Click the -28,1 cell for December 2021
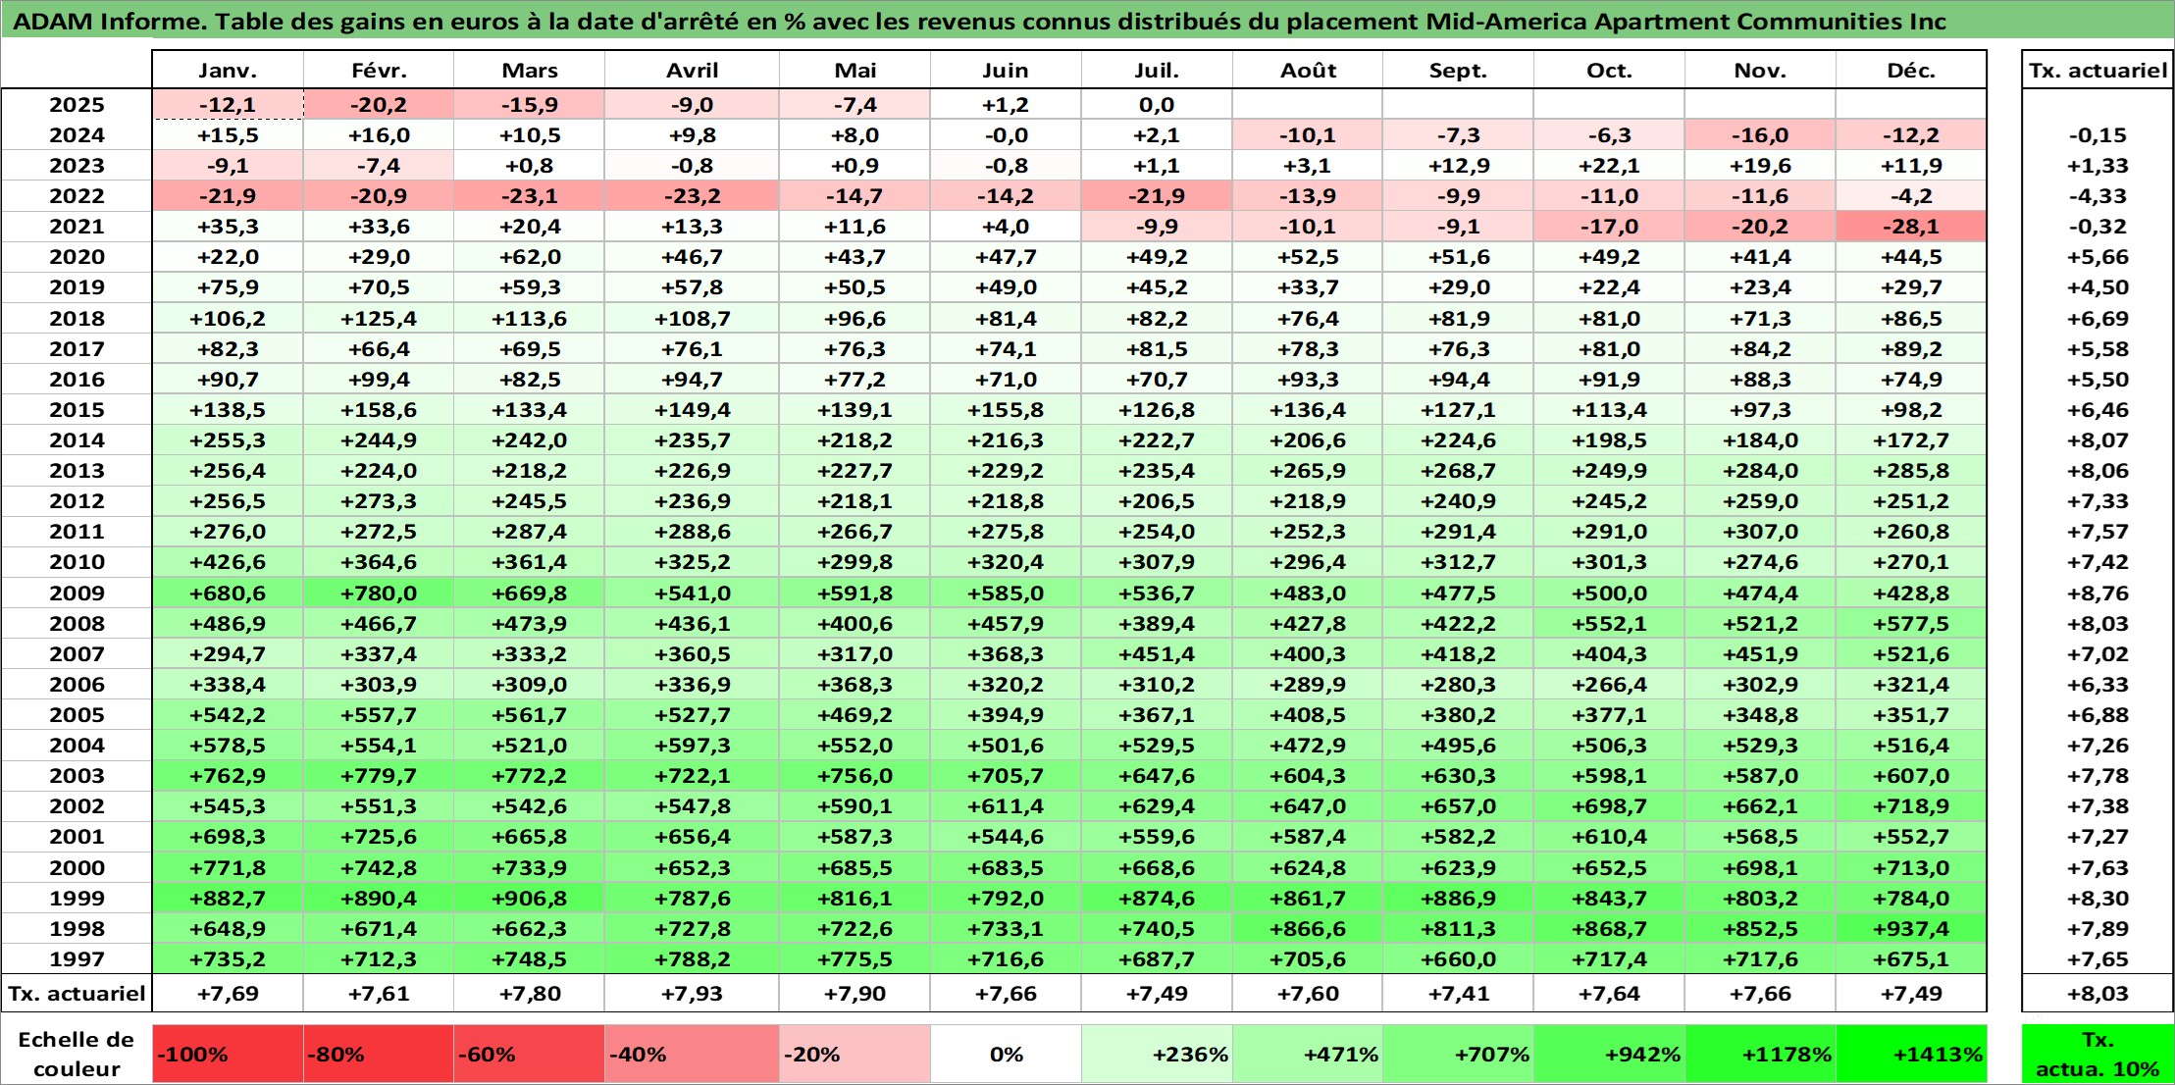This screenshot has height=1085, width=2175. point(1911,227)
